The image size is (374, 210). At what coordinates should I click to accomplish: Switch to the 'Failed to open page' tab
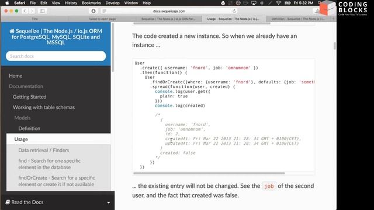pos(102,19)
